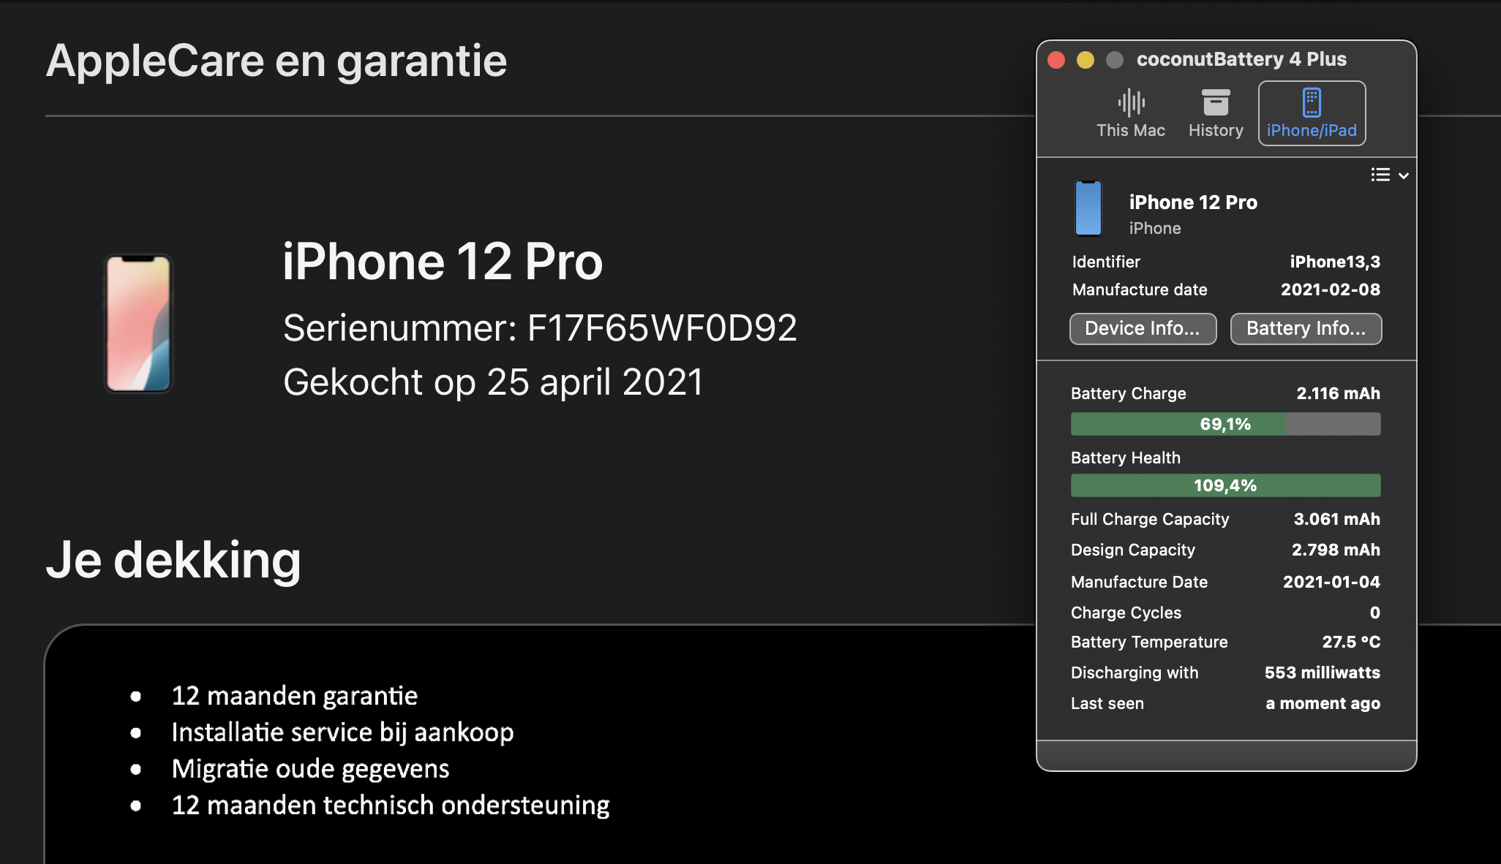The width and height of the screenshot is (1501, 864).
Task: Click the Battery Charge 69,1% bar
Action: [1225, 424]
